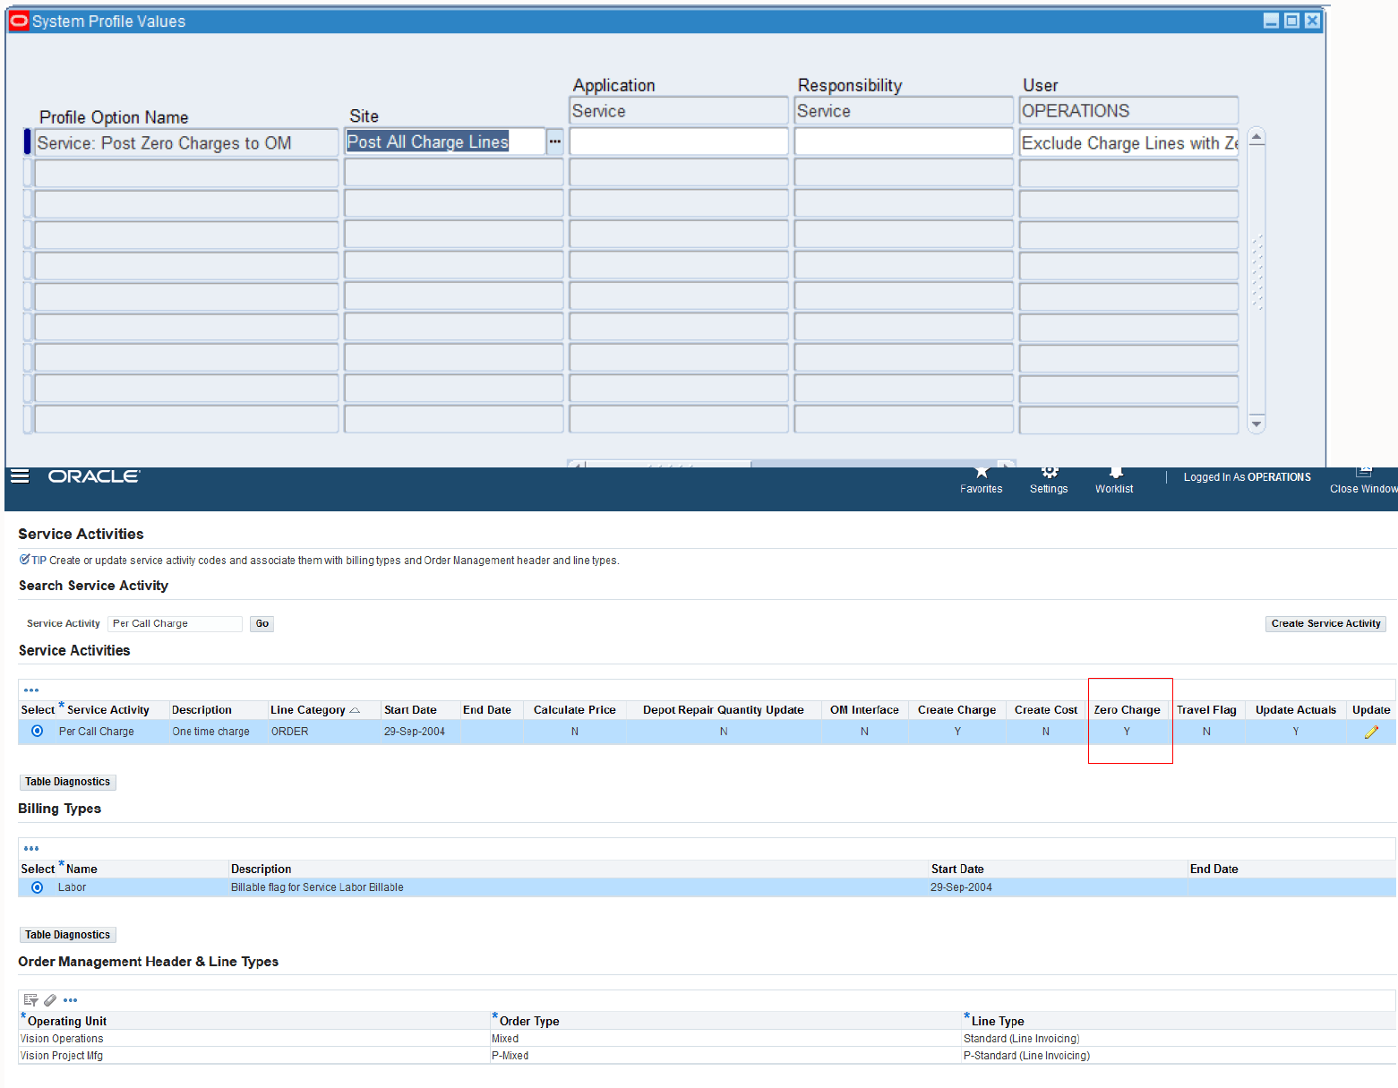1398x1088 pixels.
Task: Click the Go button
Action: pos(262,623)
